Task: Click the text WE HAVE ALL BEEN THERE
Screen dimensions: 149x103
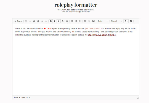Action: tap(101, 35)
